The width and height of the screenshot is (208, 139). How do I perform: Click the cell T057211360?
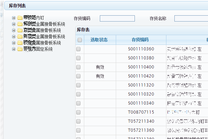pos(141,130)
